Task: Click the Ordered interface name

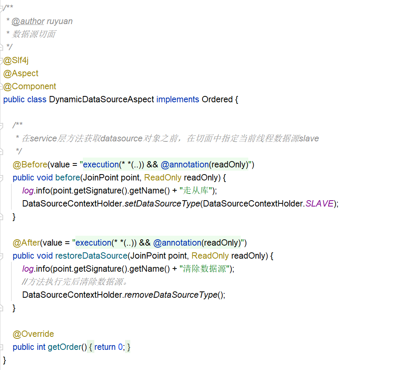Action: 217,99
